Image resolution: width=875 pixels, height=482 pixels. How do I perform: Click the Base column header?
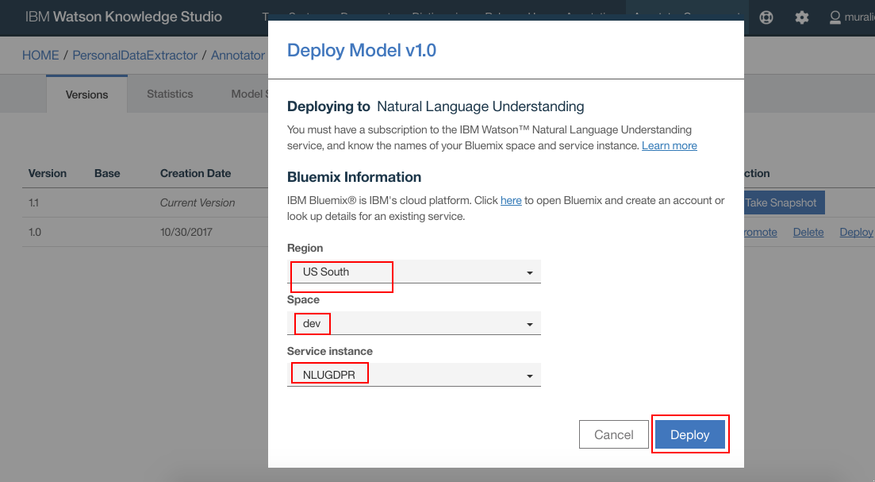click(107, 174)
